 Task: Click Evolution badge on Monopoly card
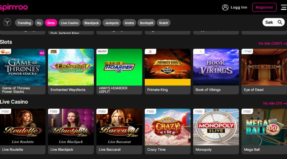pyautogui.click(x=199, y=111)
